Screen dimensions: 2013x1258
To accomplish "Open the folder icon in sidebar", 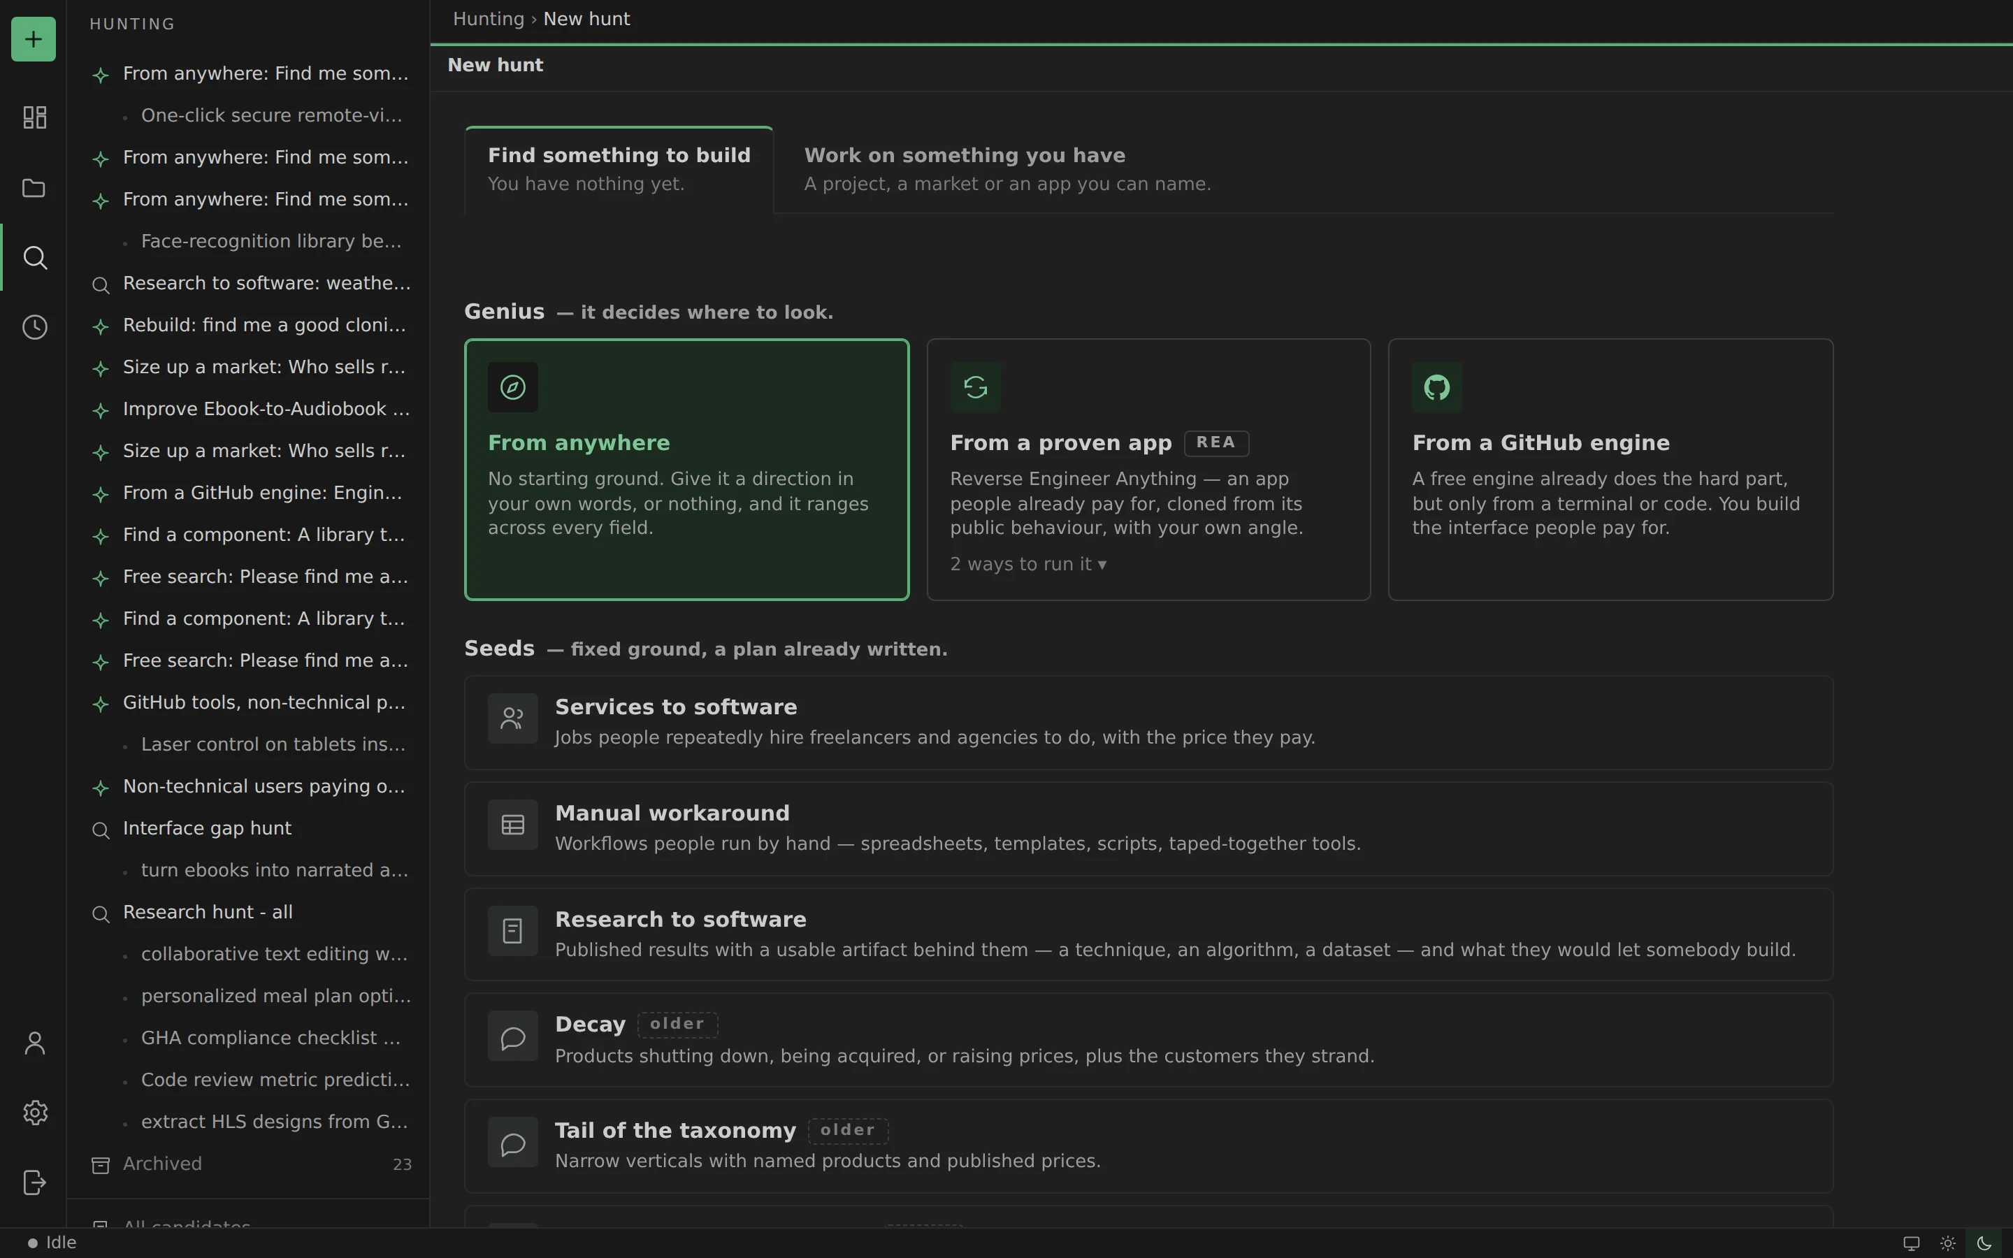I will tap(34, 188).
